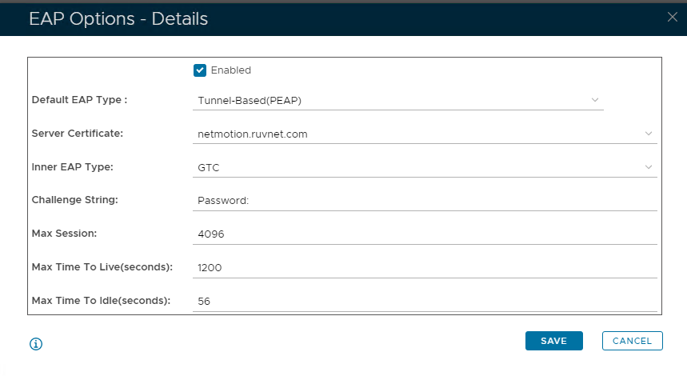Image resolution: width=687 pixels, height=376 pixels.
Task: Click the Inner EAP Type chevron arrow
Action: point(648,167)
